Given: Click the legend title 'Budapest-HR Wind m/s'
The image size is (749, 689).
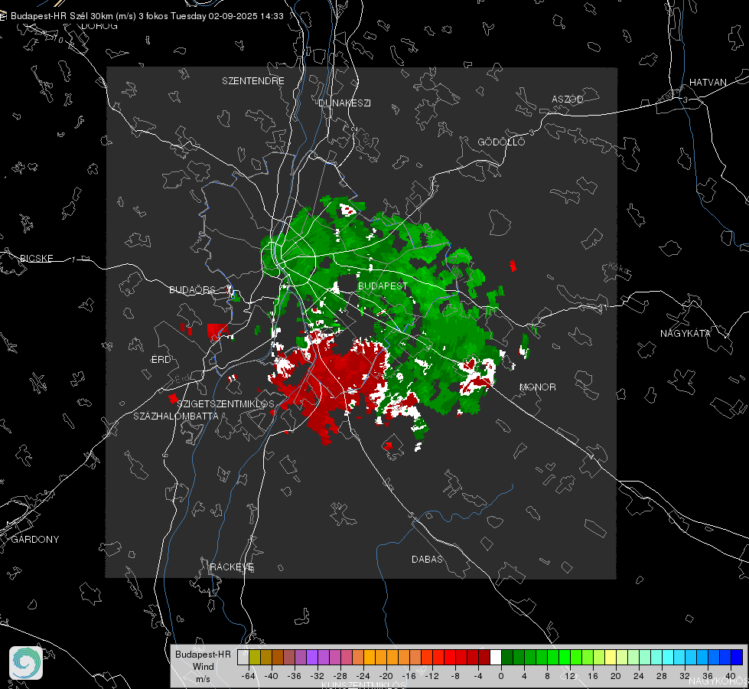Looking at the screenshot, I should (x=203, y=667).
